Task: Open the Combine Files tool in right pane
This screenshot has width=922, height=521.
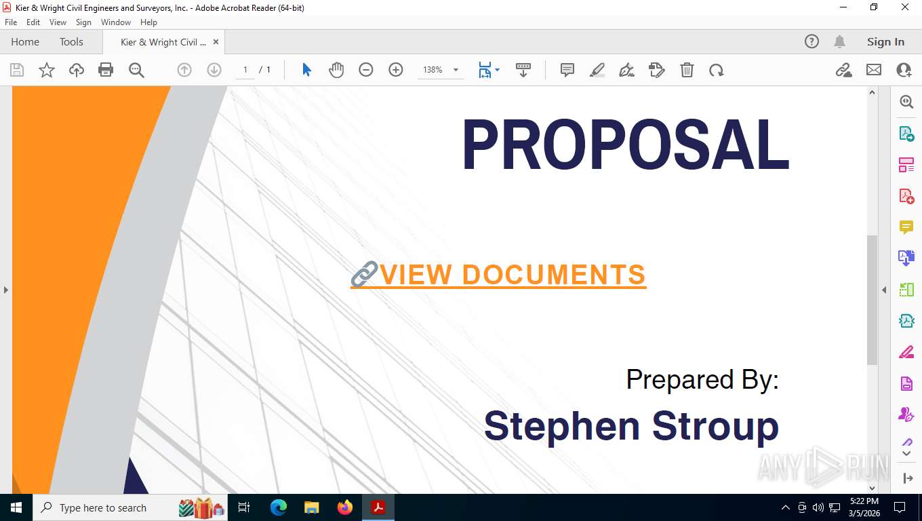Action: click(x=906, y=258)
